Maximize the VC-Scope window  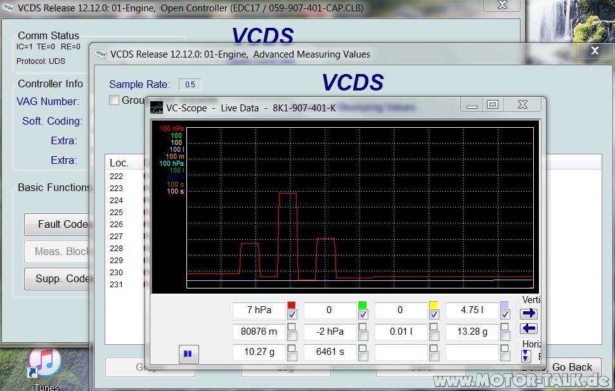[x=493, y=104]
